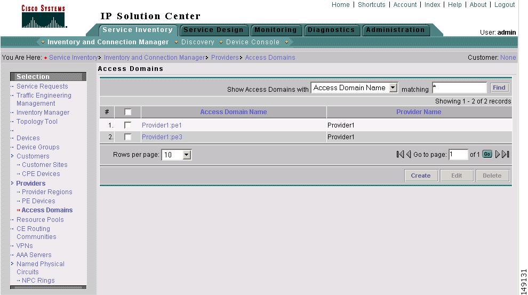Open NPC Rings in sidebar

click(x=38, y=281)
